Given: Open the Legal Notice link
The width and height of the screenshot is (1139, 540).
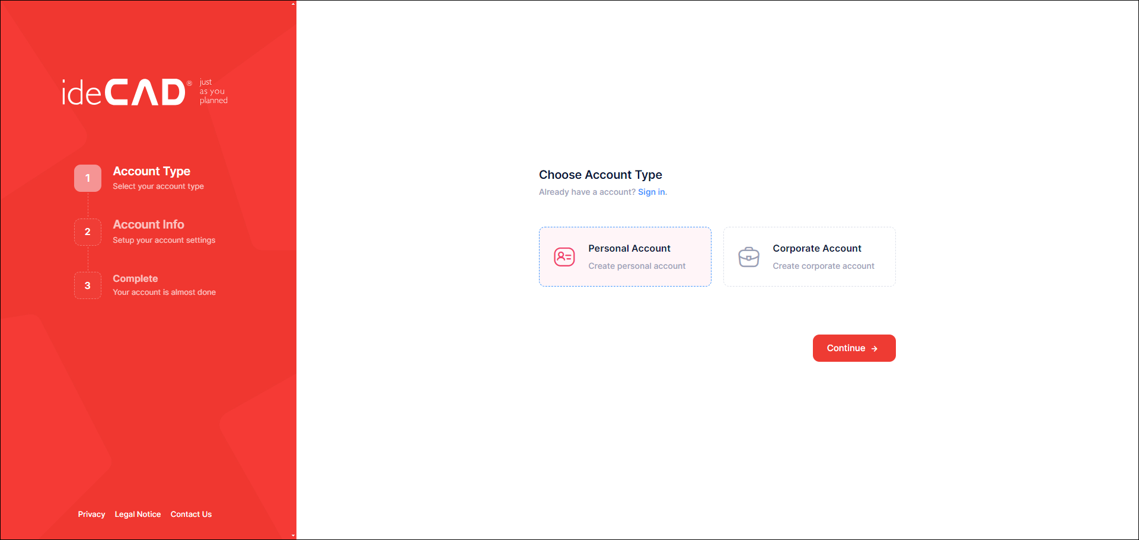Looking at the screenshot, I should (x=138, y=515).
